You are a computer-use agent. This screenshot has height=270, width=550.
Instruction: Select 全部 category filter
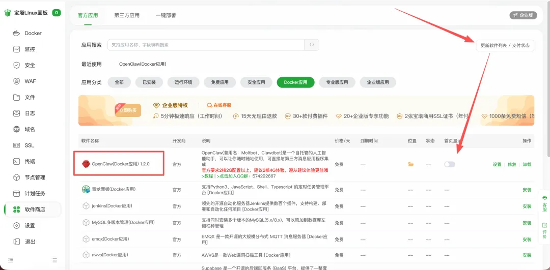point(119,82)
